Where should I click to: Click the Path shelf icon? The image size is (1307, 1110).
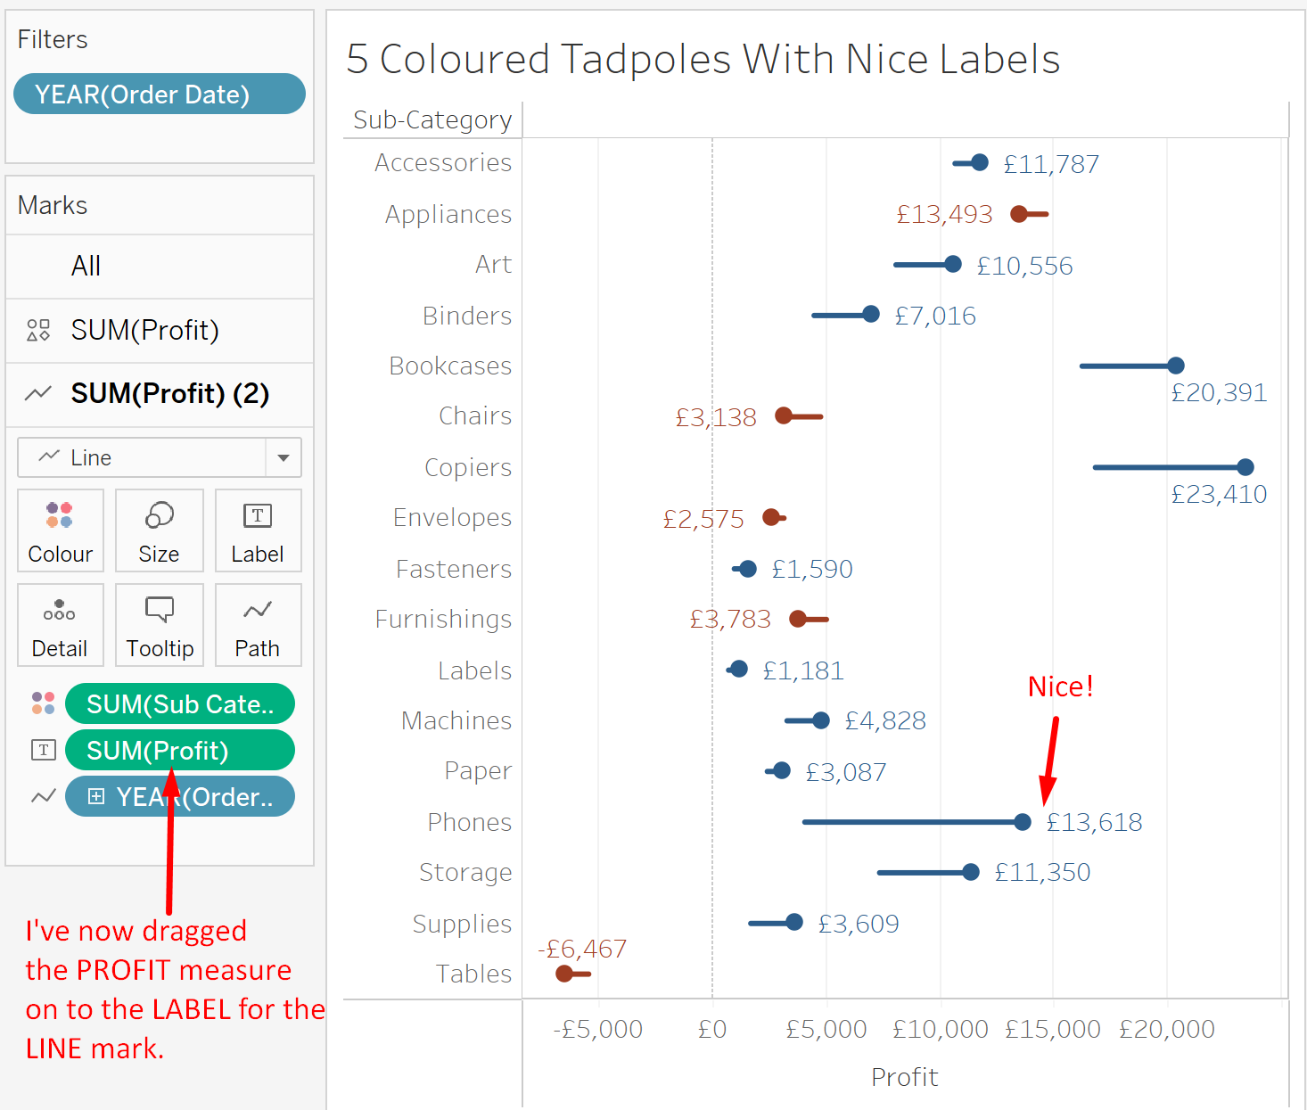(258, 624)
